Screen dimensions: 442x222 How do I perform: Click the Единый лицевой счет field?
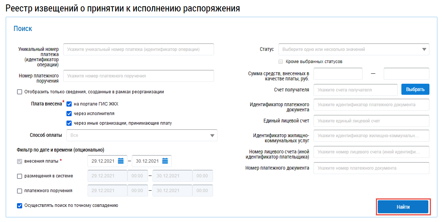[x=371, y=121]
